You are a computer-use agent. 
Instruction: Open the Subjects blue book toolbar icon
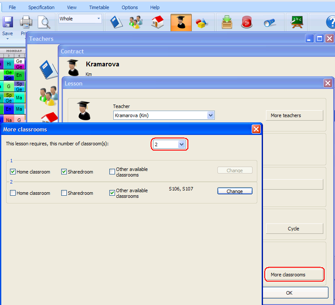tap(116, 22)
